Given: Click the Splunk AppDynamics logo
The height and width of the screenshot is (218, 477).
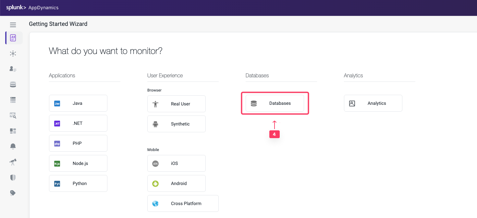Looking at the screenshot, I should (x=32, y=8).
